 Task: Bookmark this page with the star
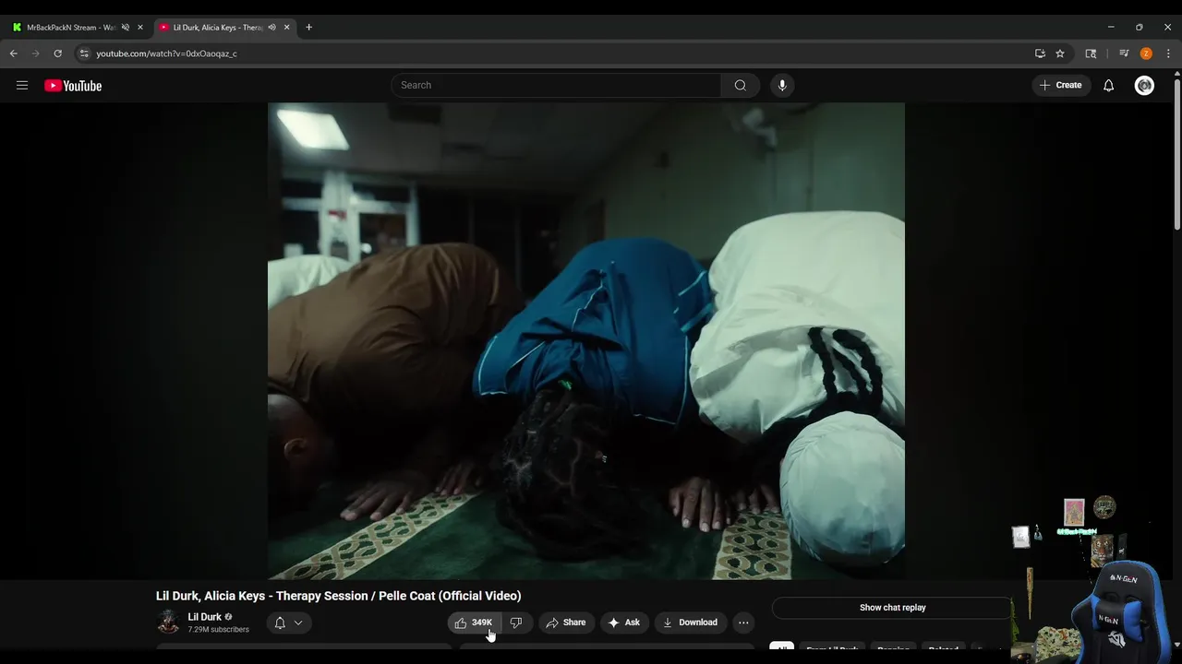click(1060, 53)
